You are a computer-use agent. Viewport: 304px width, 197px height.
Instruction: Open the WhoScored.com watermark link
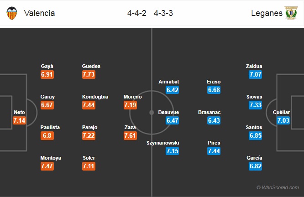tap(278, 187)
